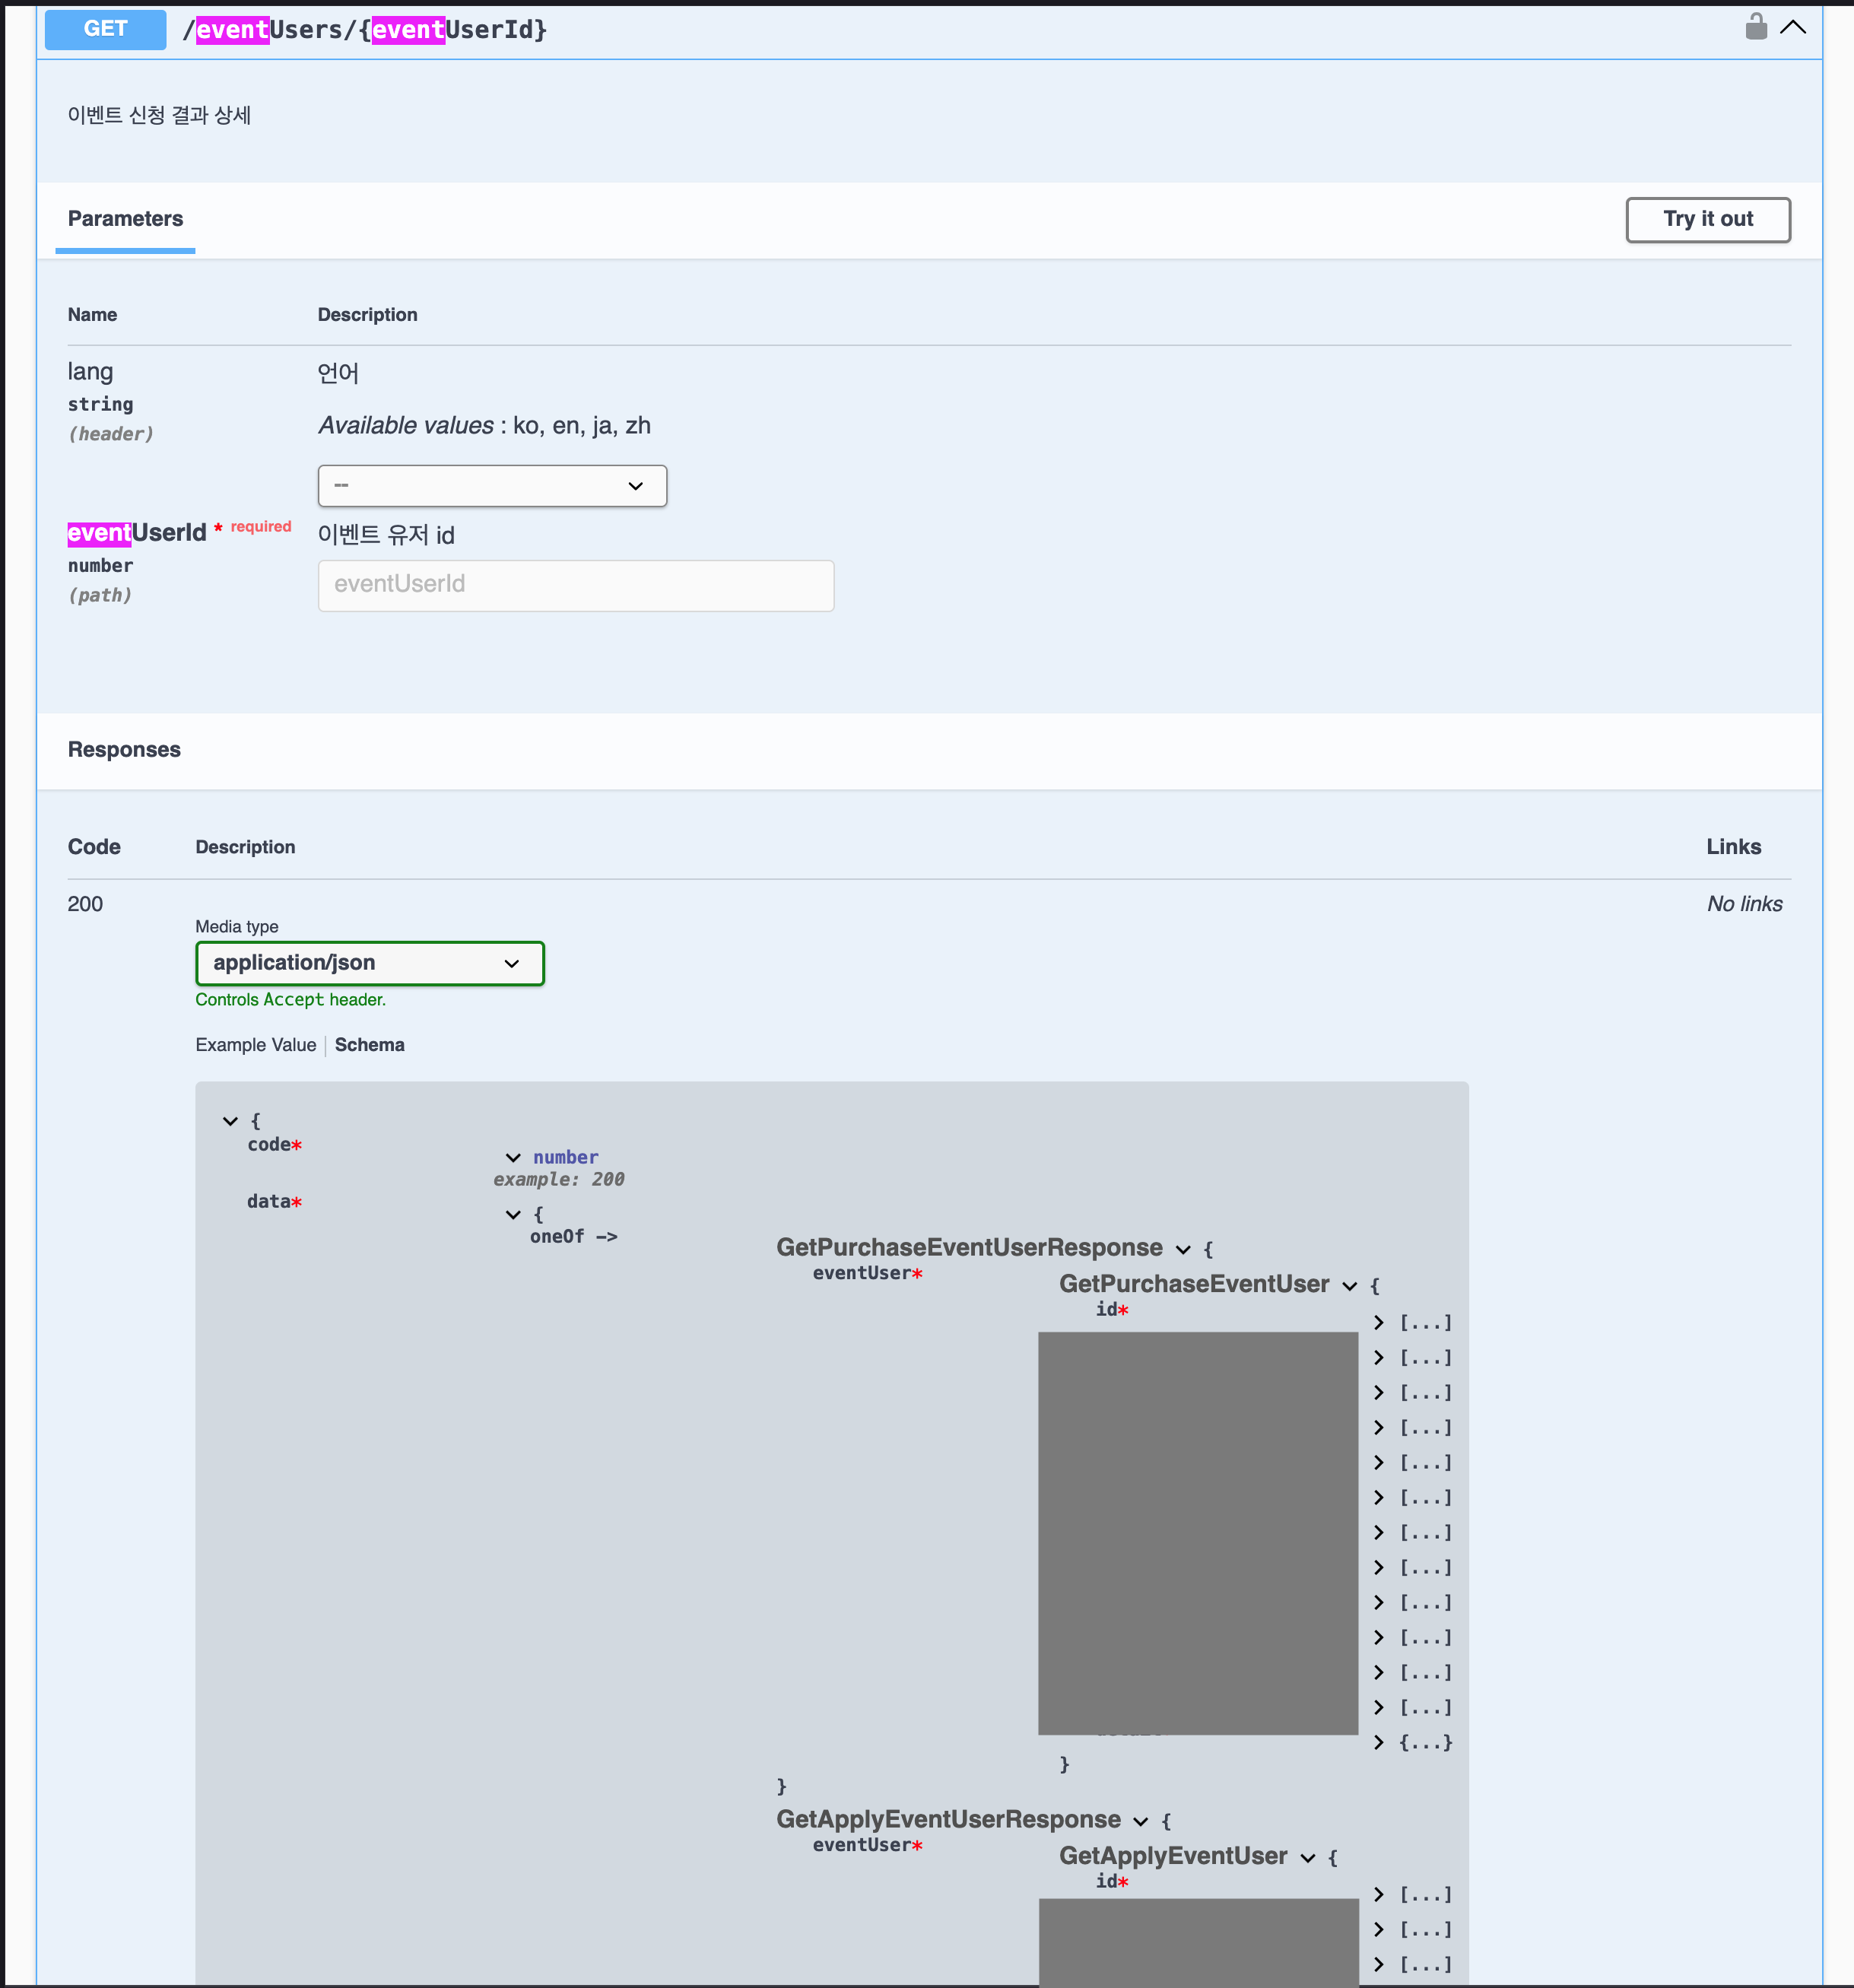The height and width of the screenshot is (1988, 1854).
Task: Click the GET method badge
Action: pos(106,29)
